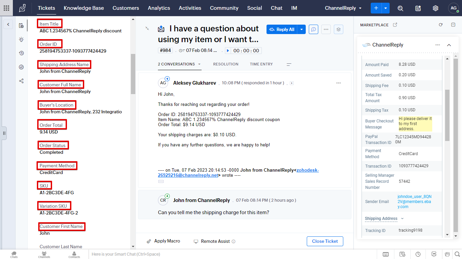The width and height of the screenshot is (462, 259).
Task: Open the AG profile avatar
Action: click(453, 8)
